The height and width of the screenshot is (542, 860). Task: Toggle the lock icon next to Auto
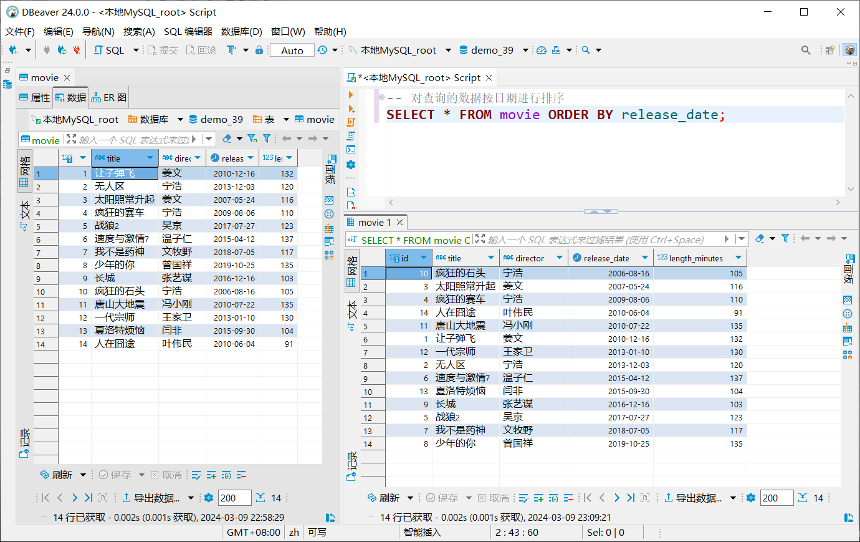click(x=259, y=50)
